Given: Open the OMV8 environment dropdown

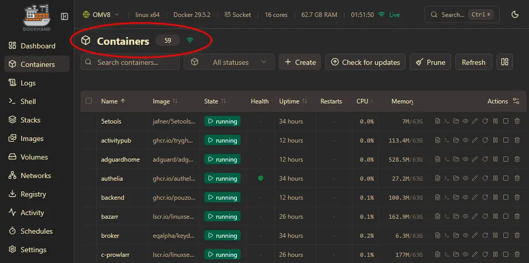Looking at the screenshot, I should [x=101, y=15].
